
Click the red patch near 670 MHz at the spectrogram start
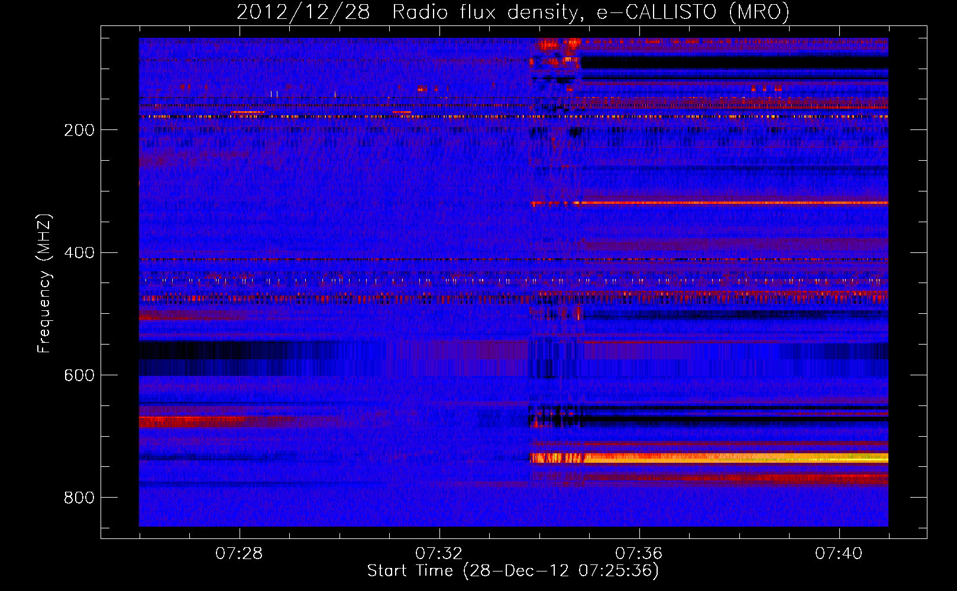point(192,421)
